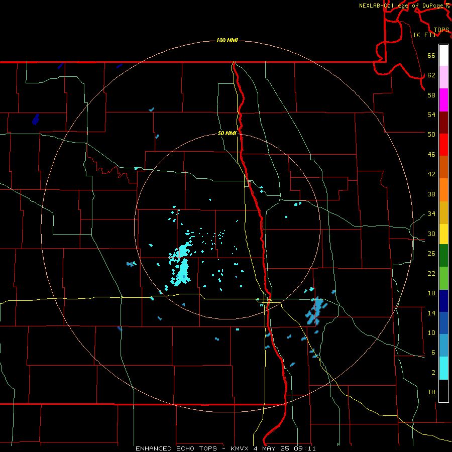Click the magenta legend swatch
The image size is (452, 452).
point(443,100)
